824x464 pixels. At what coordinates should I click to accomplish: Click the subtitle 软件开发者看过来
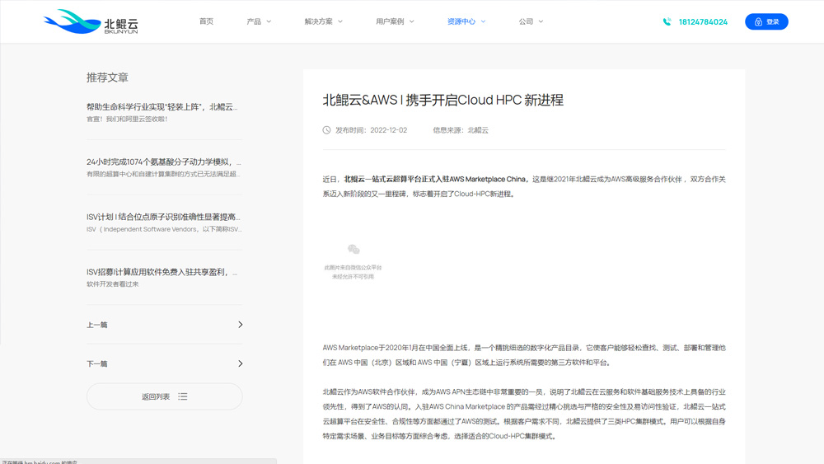point(112,284)
